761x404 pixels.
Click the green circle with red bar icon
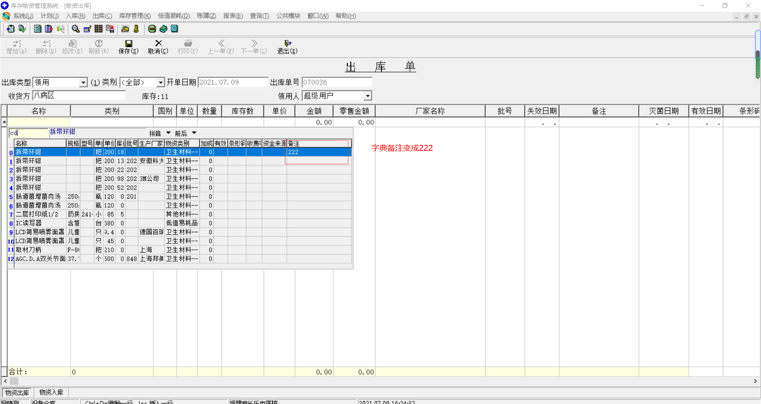coord(152,29)
